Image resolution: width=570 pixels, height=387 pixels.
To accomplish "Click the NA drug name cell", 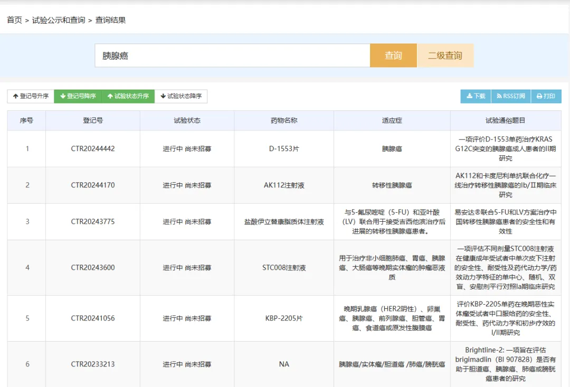I will [284, 364].
